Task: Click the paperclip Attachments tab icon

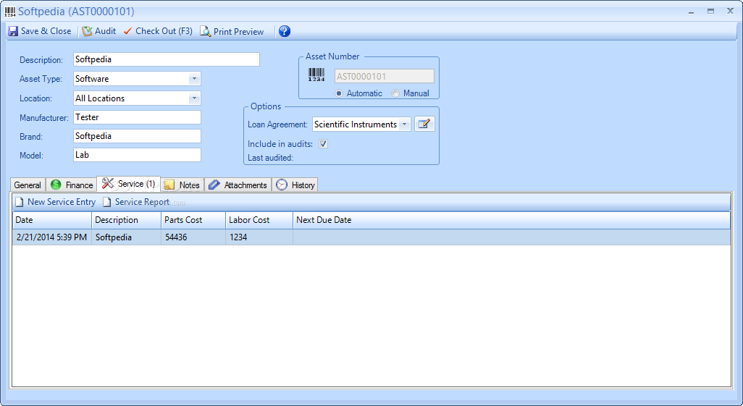Action: pyautogui.click(x=214, y=185)
